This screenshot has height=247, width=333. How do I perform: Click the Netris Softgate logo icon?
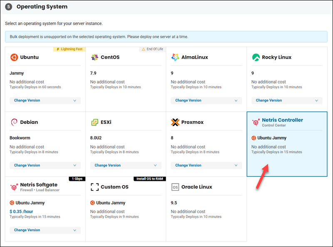click(x=14, y=187)
